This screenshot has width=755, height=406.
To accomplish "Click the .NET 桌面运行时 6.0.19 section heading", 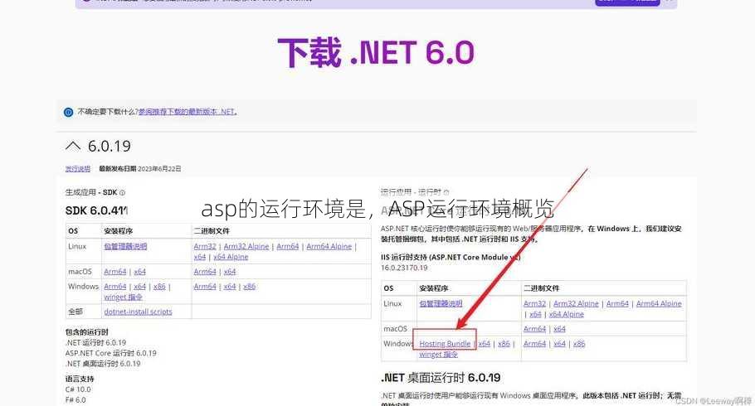I will pos(441,378).
